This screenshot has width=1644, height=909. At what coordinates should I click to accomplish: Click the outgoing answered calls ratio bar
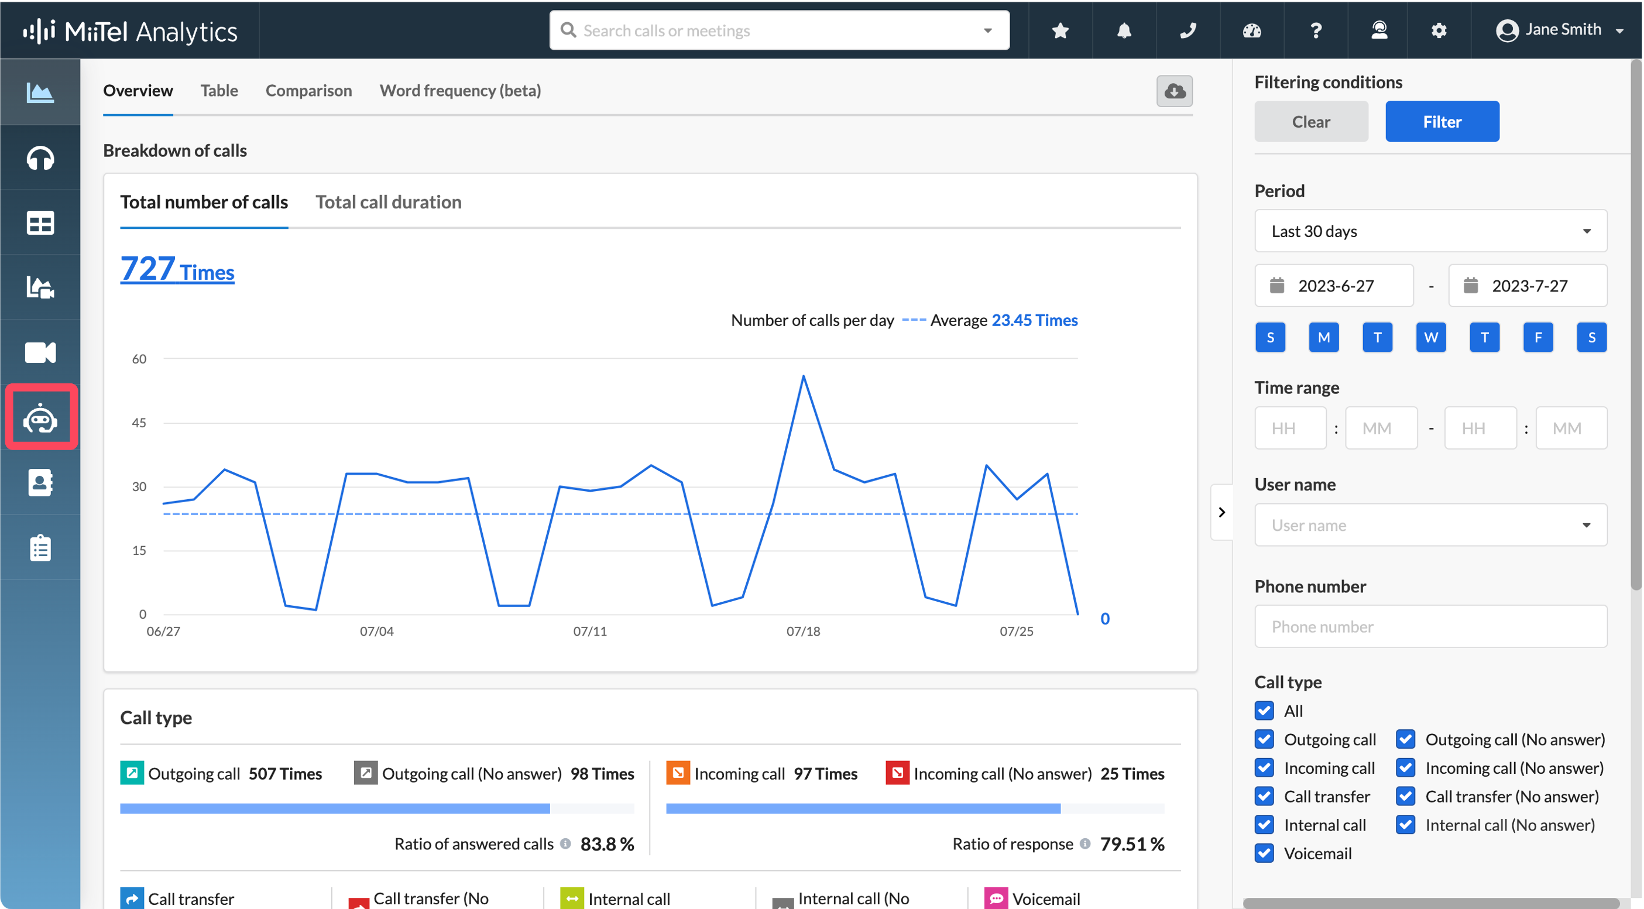376,808
